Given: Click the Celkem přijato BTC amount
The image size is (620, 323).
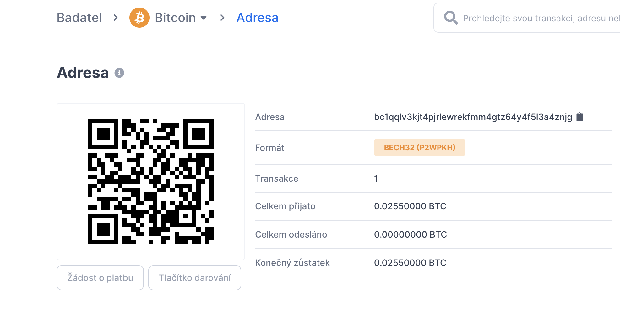Looking at the screenshot, I should (410, 206).
